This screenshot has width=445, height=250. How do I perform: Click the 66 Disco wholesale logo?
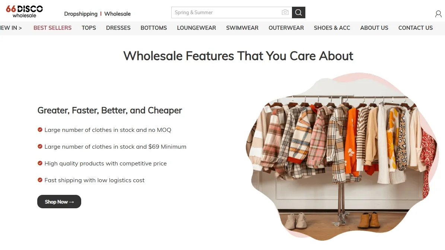[x=25, y=12]
